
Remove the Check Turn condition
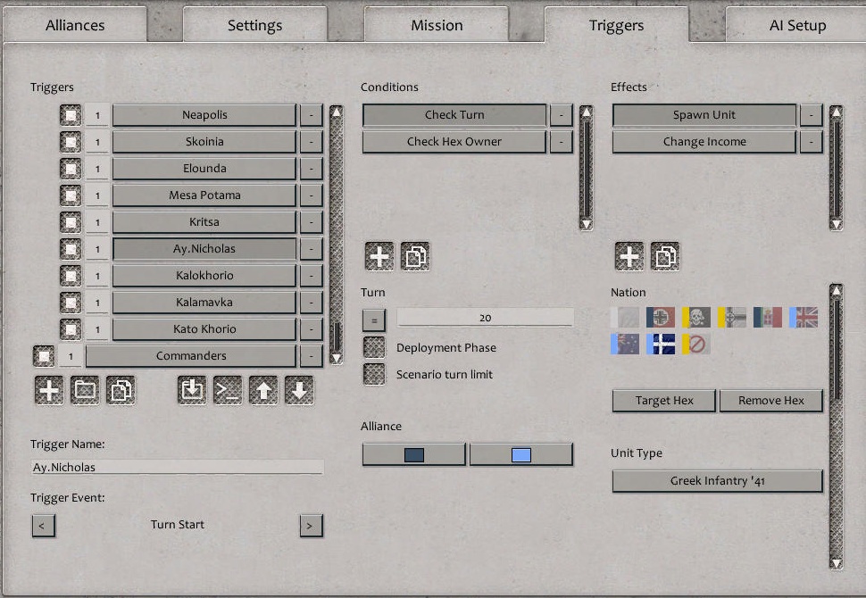[562, 115]
